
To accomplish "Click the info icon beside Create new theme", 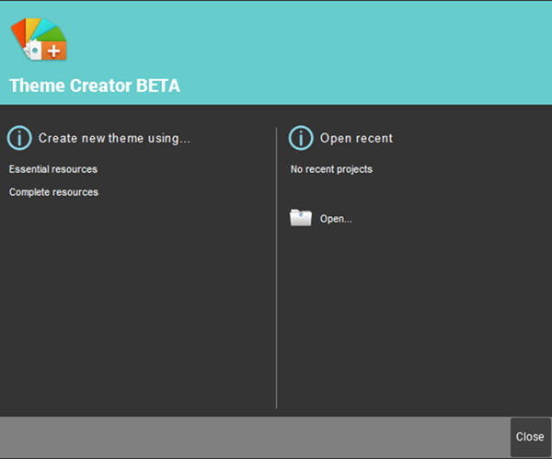I will pyautogui.click(x=19, y=138).
